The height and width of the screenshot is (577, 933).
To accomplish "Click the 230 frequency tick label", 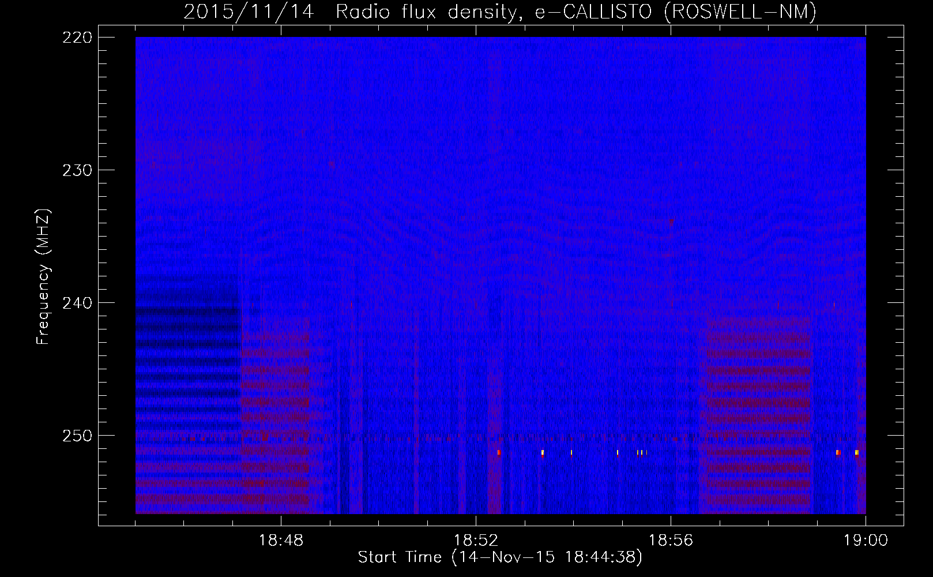I will pos(77,170).
